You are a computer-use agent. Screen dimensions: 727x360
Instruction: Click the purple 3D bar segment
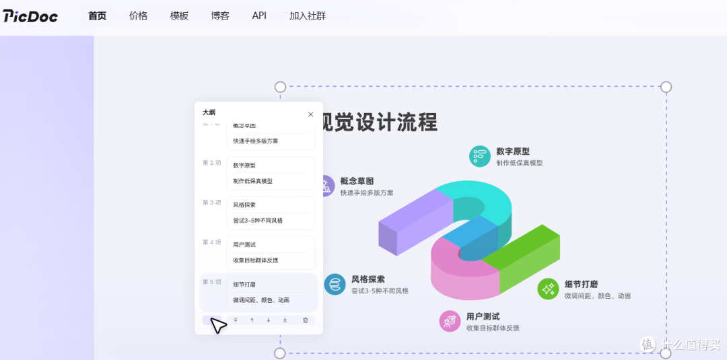click(x=415, y=223)
